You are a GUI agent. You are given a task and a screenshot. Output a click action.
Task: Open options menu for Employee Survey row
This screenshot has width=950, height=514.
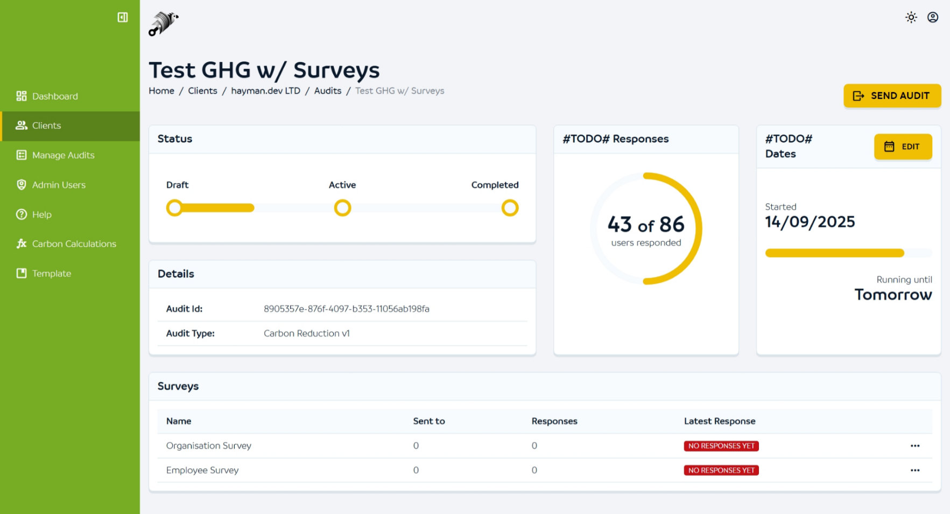(915, 470)
